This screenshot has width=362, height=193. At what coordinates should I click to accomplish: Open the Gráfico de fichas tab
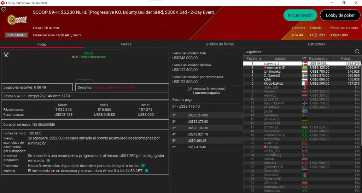click(220, 44)
